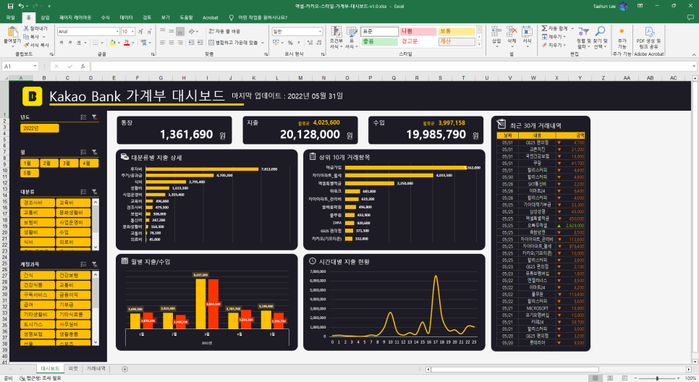Click the PDF 생성 및 링크 공유 icon

pyautogui.click(x=650, y=32)
